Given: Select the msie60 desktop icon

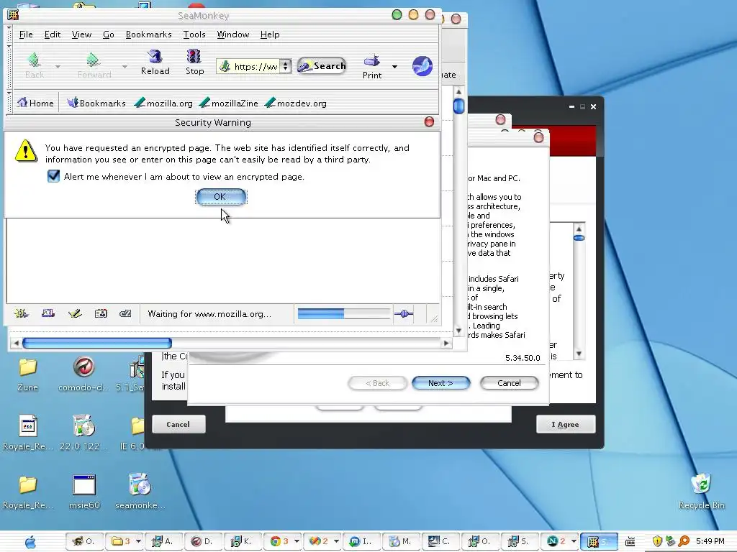Looking at the screenshot, I should click(x=84, y=492).
